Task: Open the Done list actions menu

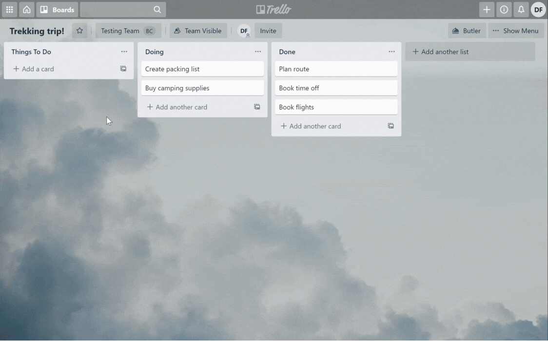Action: 391,52
